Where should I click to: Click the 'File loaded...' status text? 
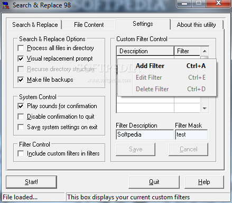tap(20, 197)
